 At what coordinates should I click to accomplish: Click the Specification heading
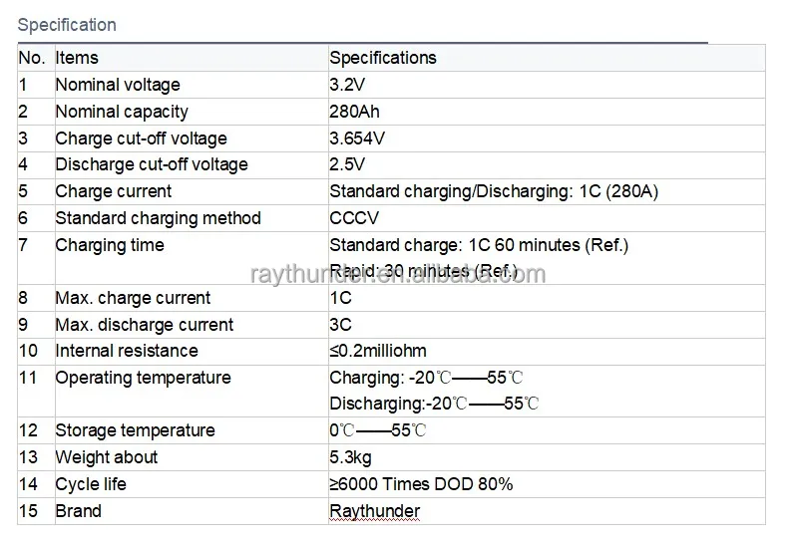[x=67, y=25]
